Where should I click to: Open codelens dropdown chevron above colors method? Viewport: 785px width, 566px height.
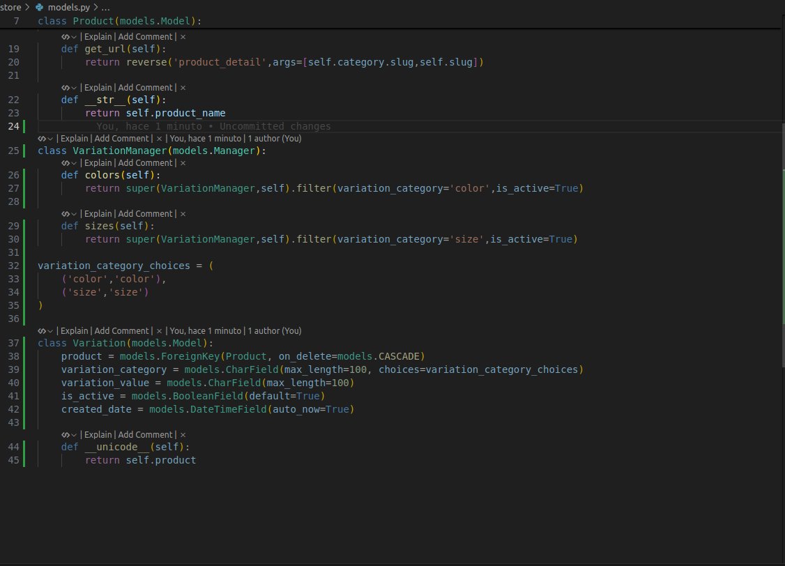coord(74,163)
